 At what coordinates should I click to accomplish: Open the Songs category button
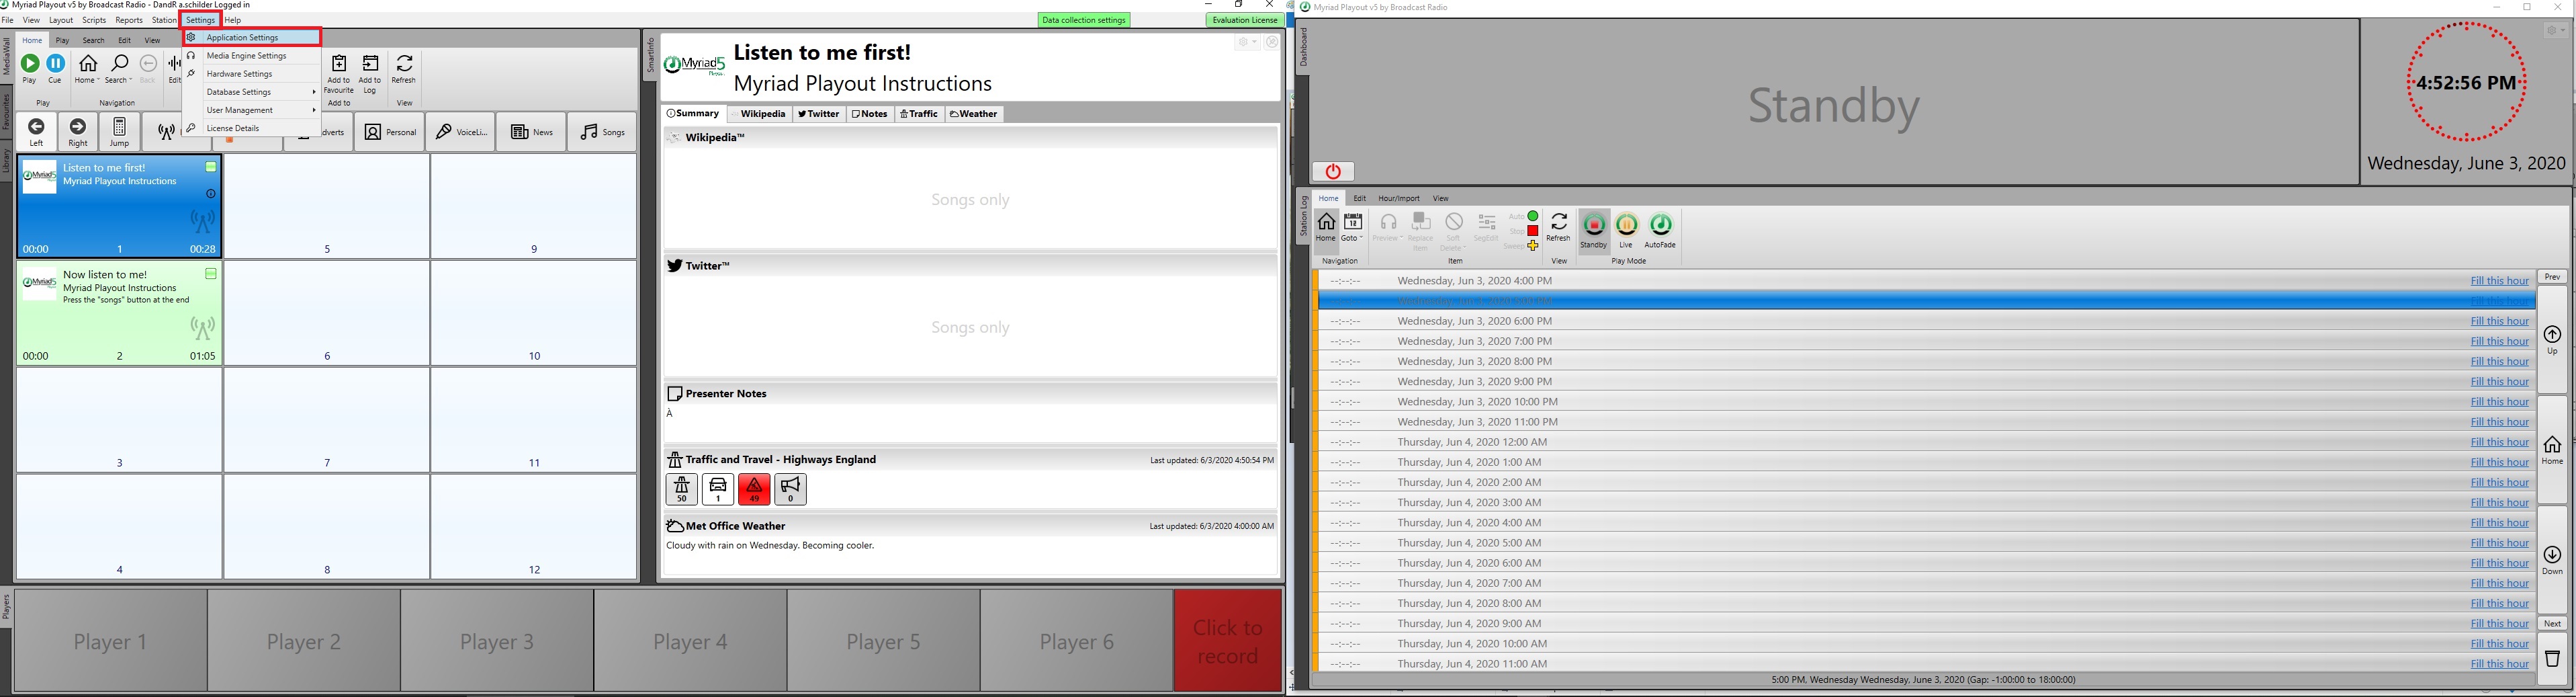tap(602, 132)
